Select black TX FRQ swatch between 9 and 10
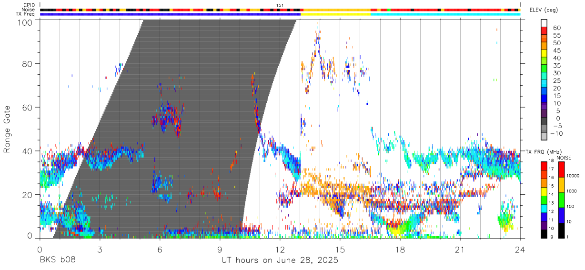This screenshot has height=270, width=585. [544, 233]
